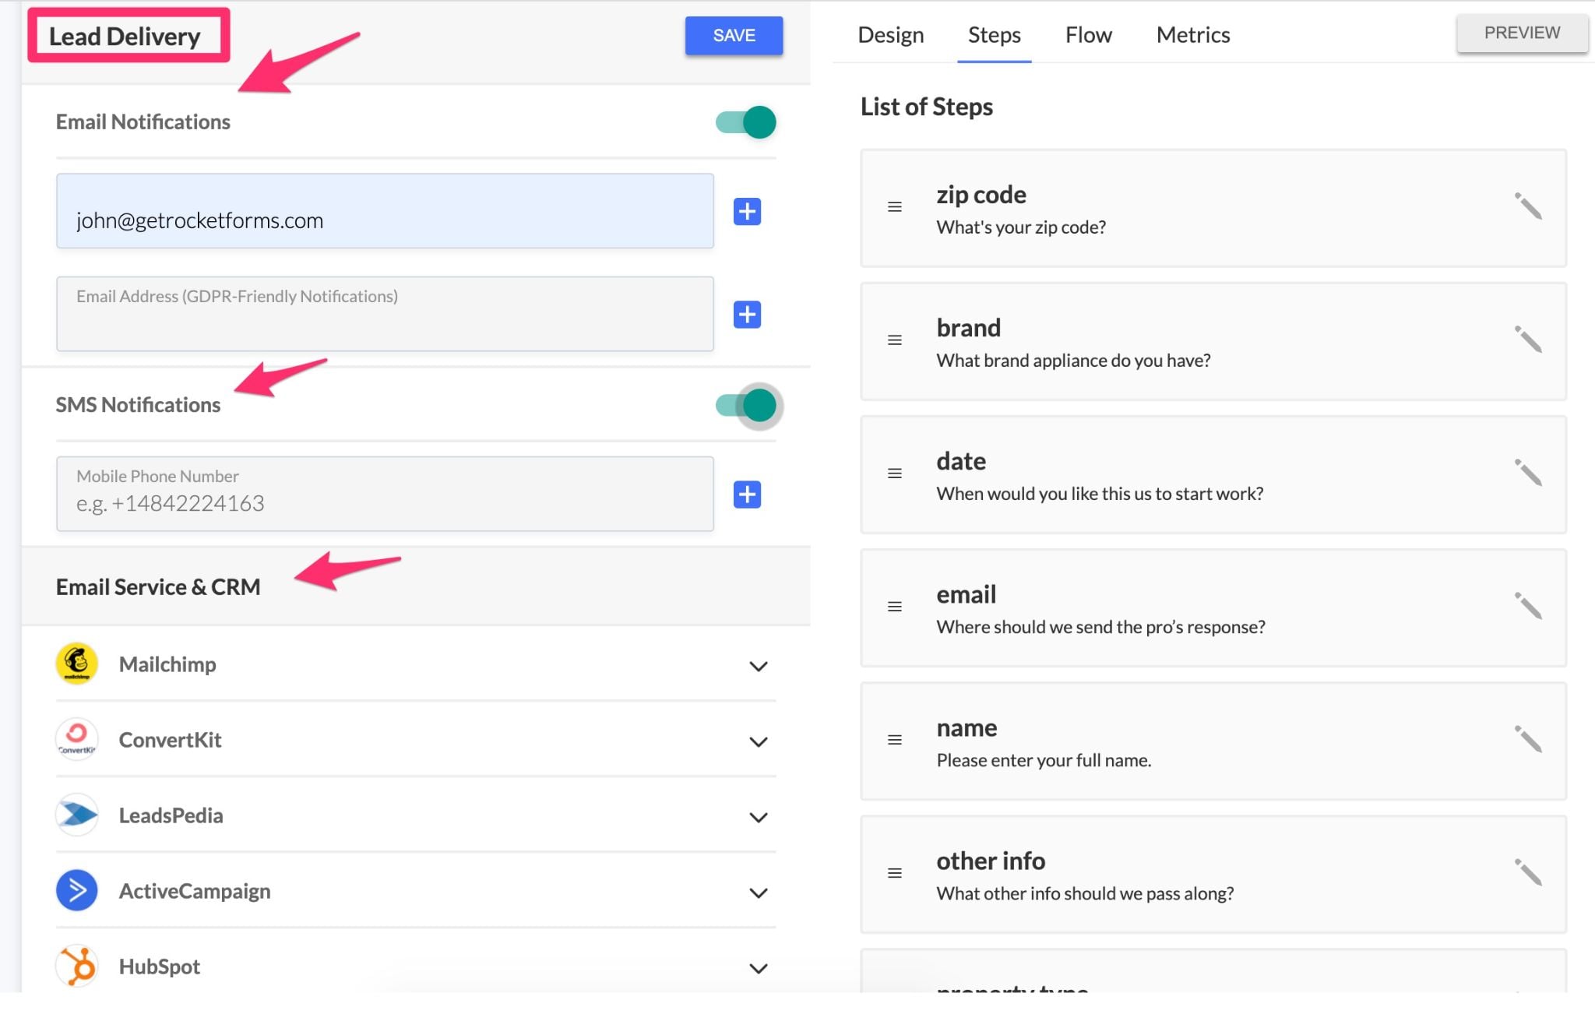Turn off the SMS Notifications toggle
Viewport: 1595px width, 1021px height.
pos(746,406)
